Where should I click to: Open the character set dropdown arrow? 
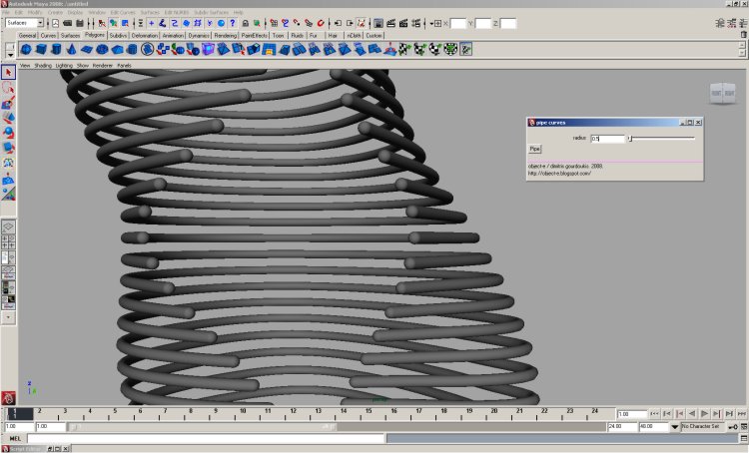[675, 426]
